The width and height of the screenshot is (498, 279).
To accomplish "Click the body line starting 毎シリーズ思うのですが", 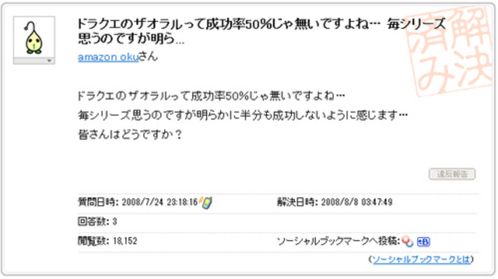I will coord(243,115).
